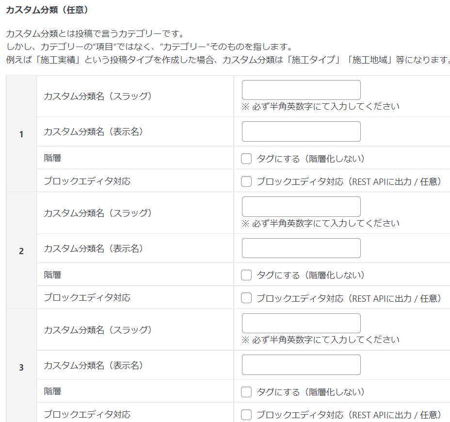Tick the ブロックエディタ対応 checkbox in section 1
The height and width of the screenshot is (422, 450).
tap(246, 181)
